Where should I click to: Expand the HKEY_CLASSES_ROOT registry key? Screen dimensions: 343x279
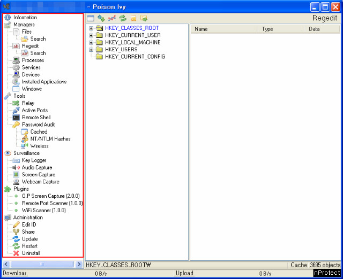pos(91,28)
